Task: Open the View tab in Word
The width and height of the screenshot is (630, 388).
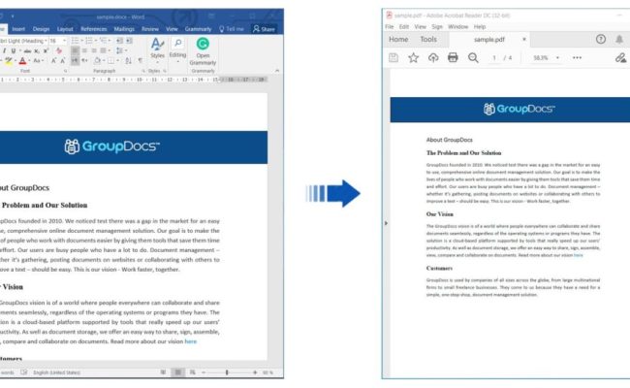Action: click(172, 29)
